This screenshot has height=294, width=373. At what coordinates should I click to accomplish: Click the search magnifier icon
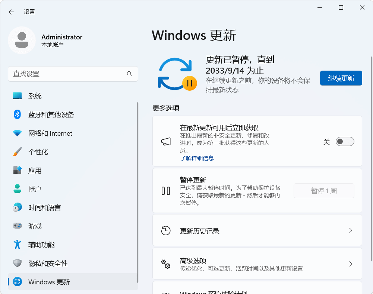[129, 74]
